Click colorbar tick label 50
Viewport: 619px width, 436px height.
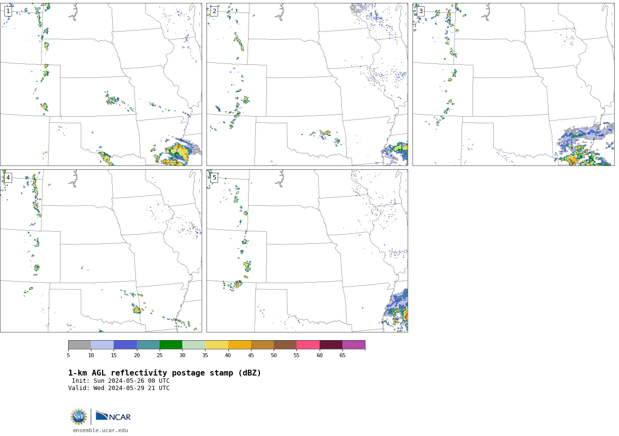click(x=274, y=356)
